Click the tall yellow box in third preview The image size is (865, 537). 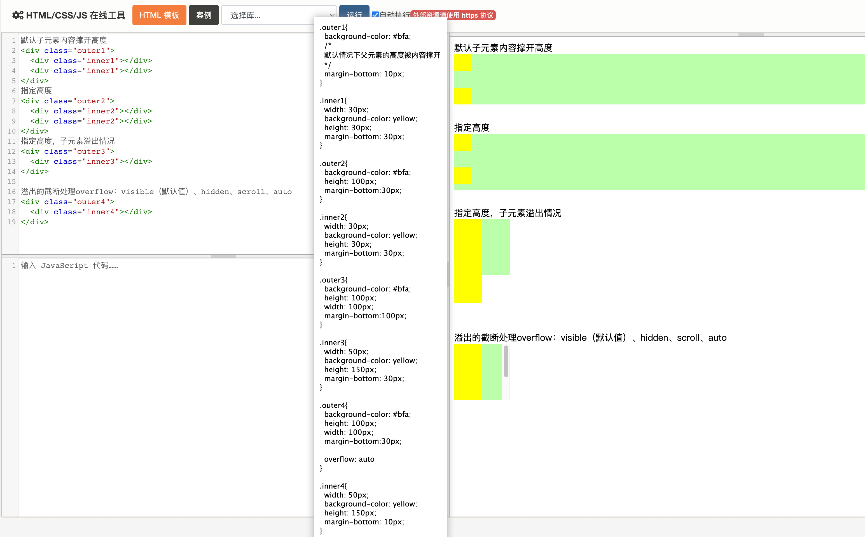click(468, 261)
